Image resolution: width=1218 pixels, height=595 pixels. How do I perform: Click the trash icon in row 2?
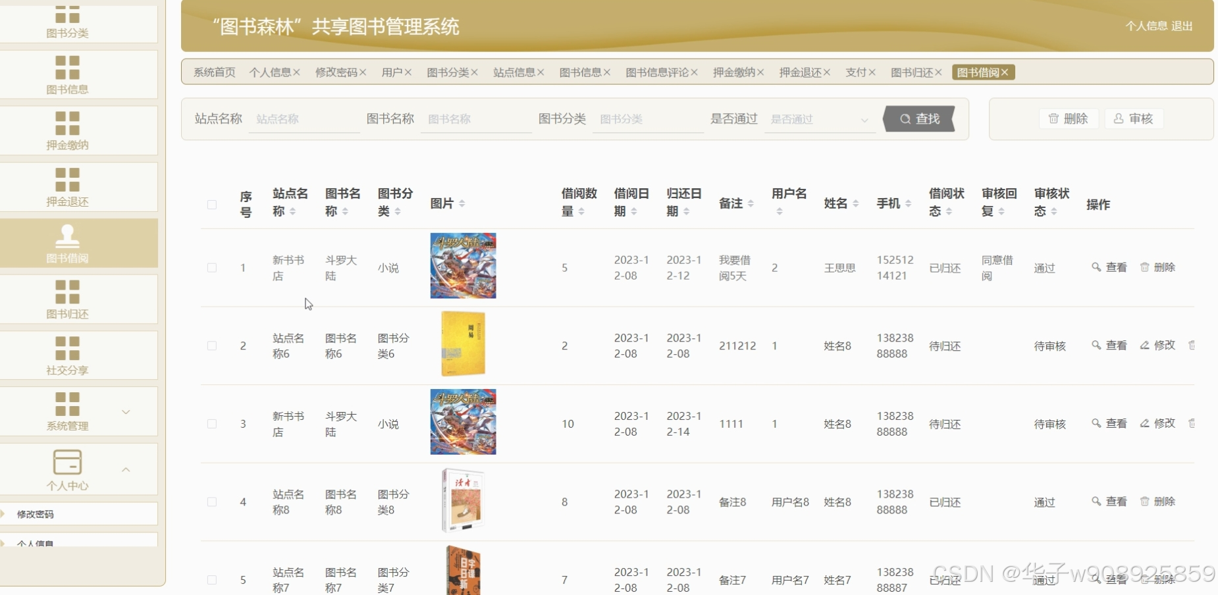click(1191, 346)
